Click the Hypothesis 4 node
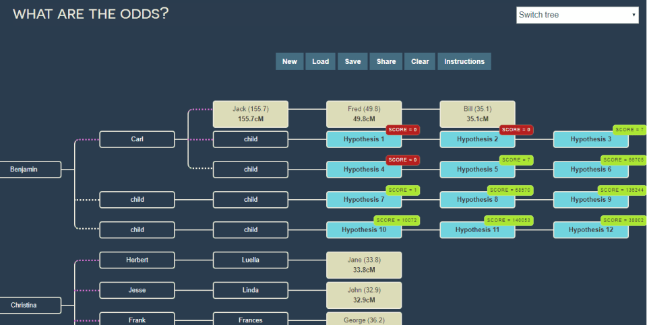This screenshot has height=325, width=647. click(x=364, y=170)
